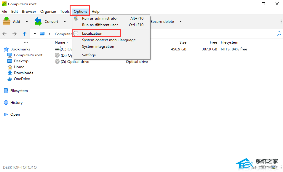Click the Add archive box icon

[x=6, y=21]
